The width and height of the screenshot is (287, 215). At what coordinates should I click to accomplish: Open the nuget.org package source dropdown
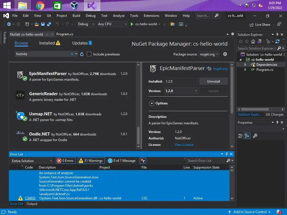point(209,54)
